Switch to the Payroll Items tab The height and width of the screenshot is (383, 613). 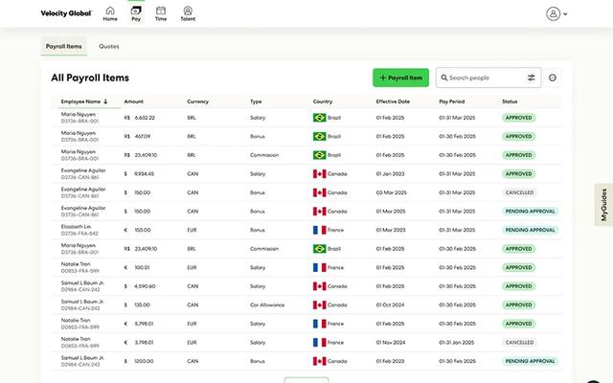[64, 47]
